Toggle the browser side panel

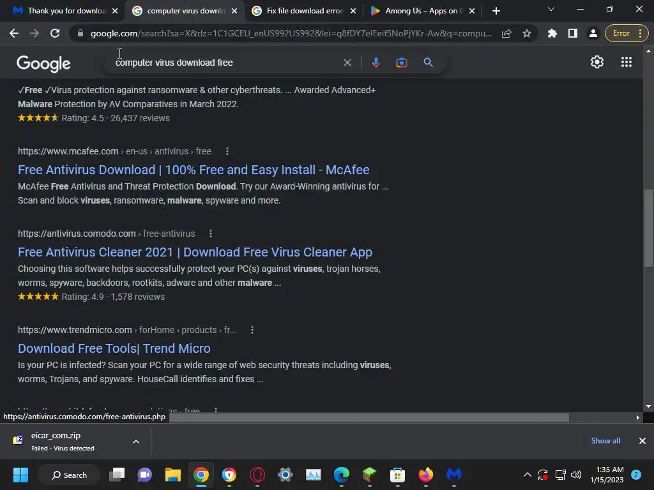click(x=573, y=33)
